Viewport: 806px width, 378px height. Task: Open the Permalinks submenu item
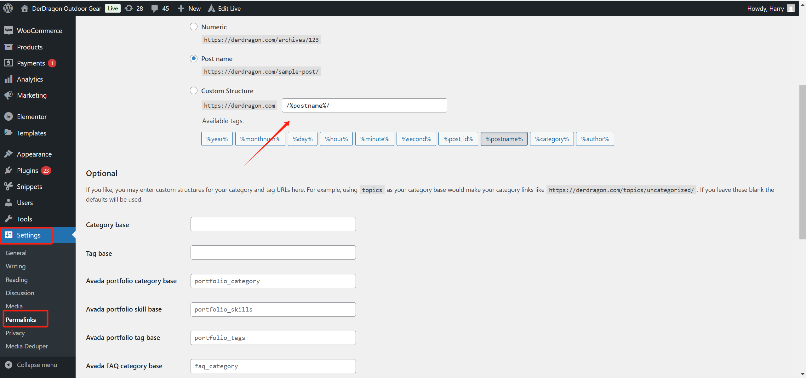coord(21,320)
